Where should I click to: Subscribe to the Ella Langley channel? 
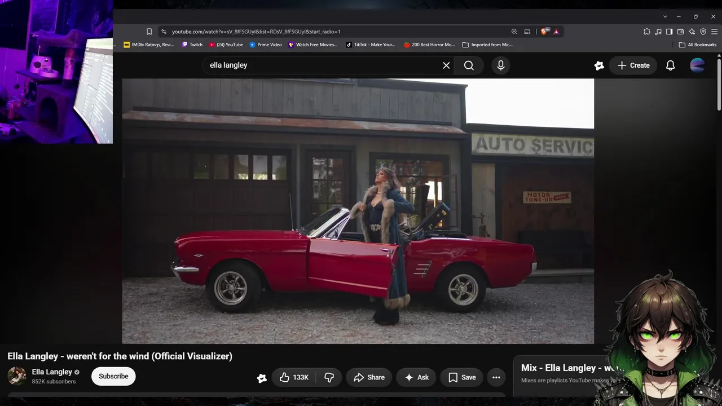[113, 376]
